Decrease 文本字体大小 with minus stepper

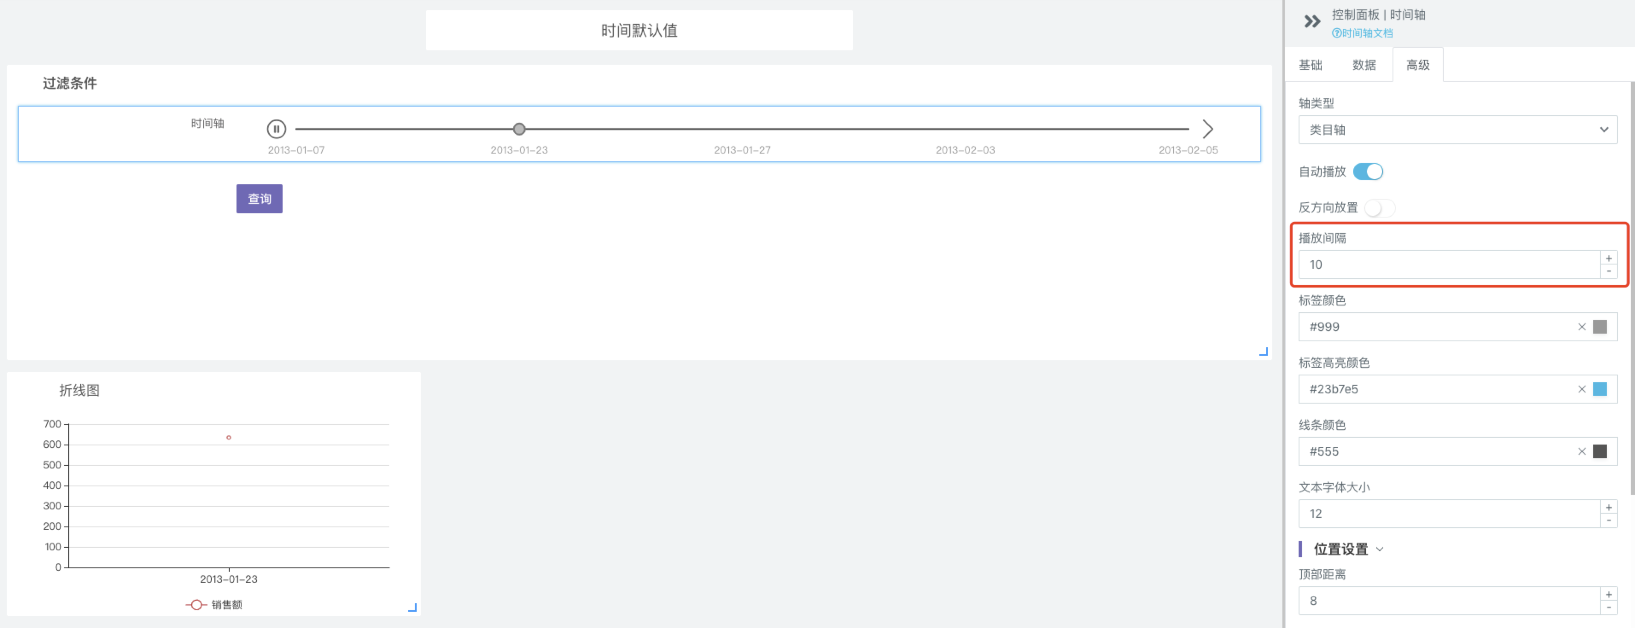pos(1609,520)
